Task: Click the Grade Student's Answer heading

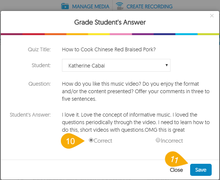Action: pos(110,22)
